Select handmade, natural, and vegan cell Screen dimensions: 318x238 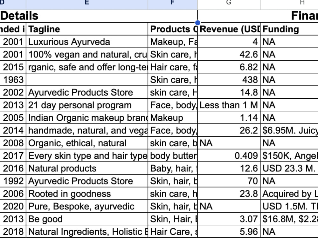[87, 130]
